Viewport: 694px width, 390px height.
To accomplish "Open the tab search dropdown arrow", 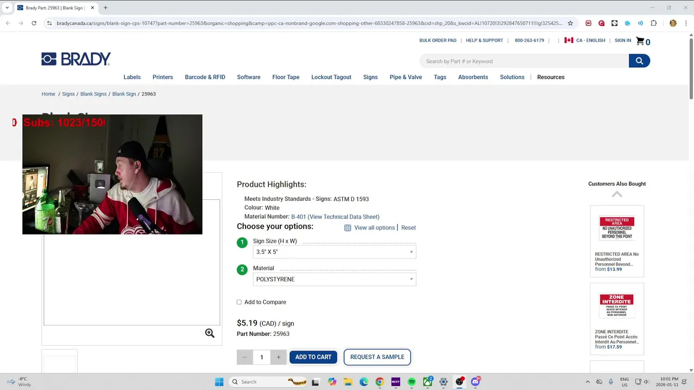I will click(x=7, y=8).
